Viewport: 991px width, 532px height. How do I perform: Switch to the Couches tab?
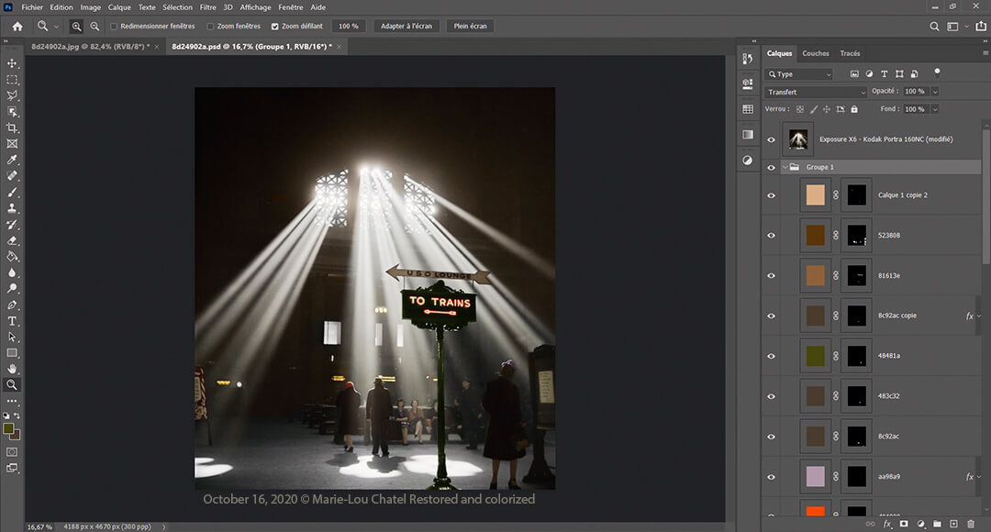pos(816,54)
